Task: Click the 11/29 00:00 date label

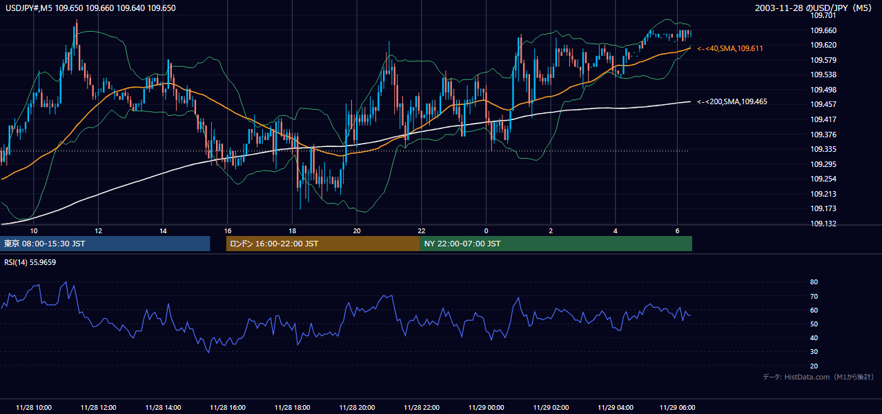Action: (x=486, y=407)
